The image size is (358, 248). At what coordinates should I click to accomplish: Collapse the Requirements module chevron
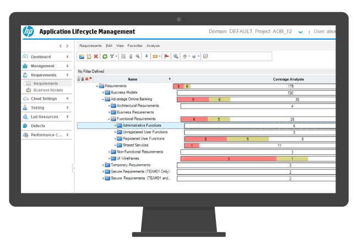click(67, 75)
